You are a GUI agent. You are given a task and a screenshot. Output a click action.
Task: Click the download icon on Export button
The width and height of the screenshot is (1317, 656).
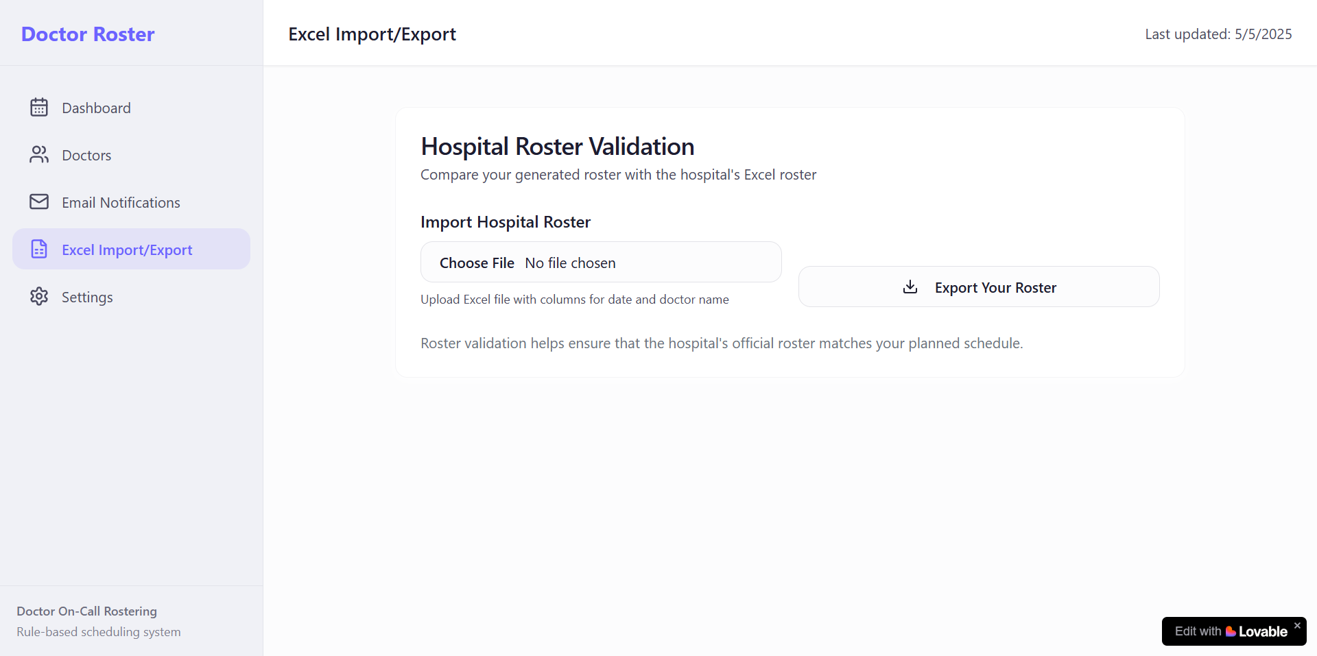point(910,287)
